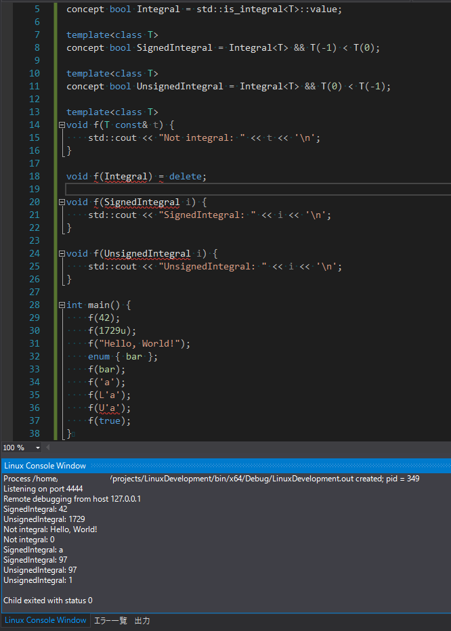This screenshot has height=631, width=451.
Task: Click 'template<class T>' on line 7
Action: pos(112,35)
